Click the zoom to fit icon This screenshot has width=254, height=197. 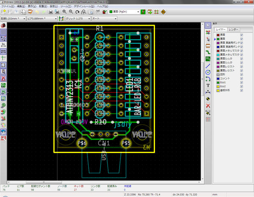84,12
